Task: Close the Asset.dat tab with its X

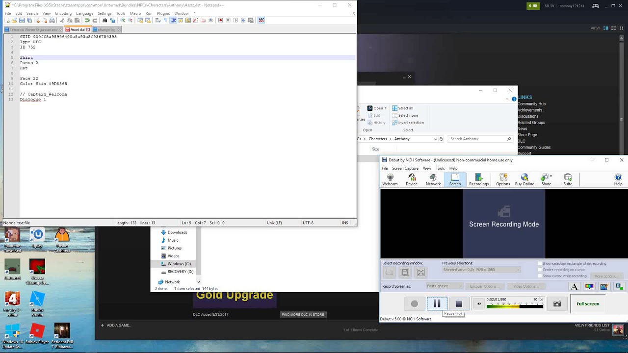Action: coord(88,30)
